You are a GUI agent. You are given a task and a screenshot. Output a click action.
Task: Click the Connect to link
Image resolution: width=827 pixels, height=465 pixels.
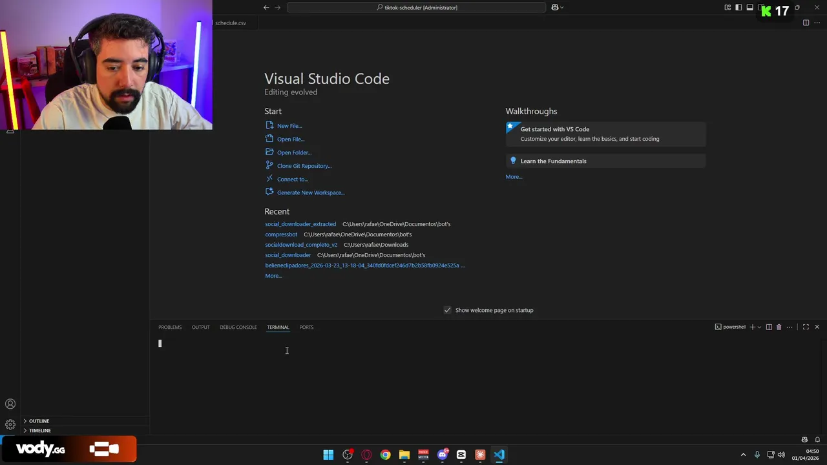click(293, 179)
